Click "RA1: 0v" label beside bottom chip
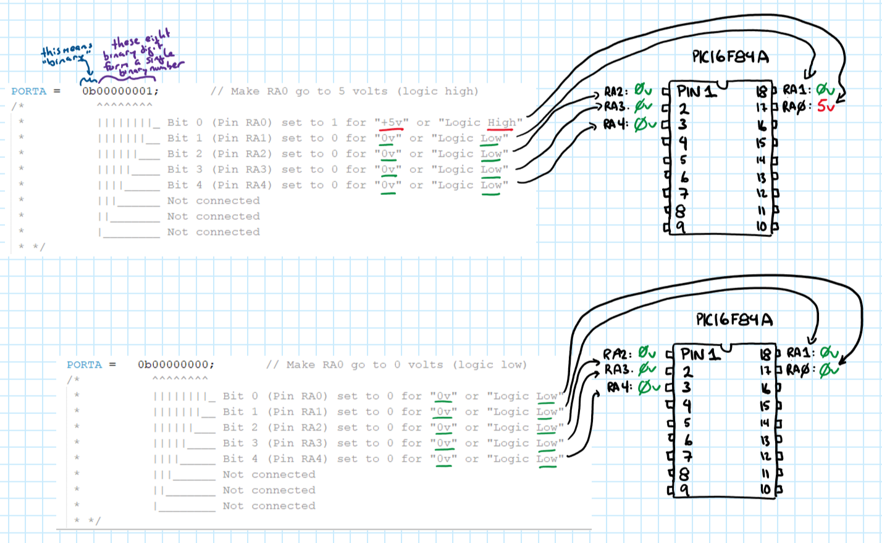Image resolution: width=882 pixels, height=543 pixels. click(813, 352)
